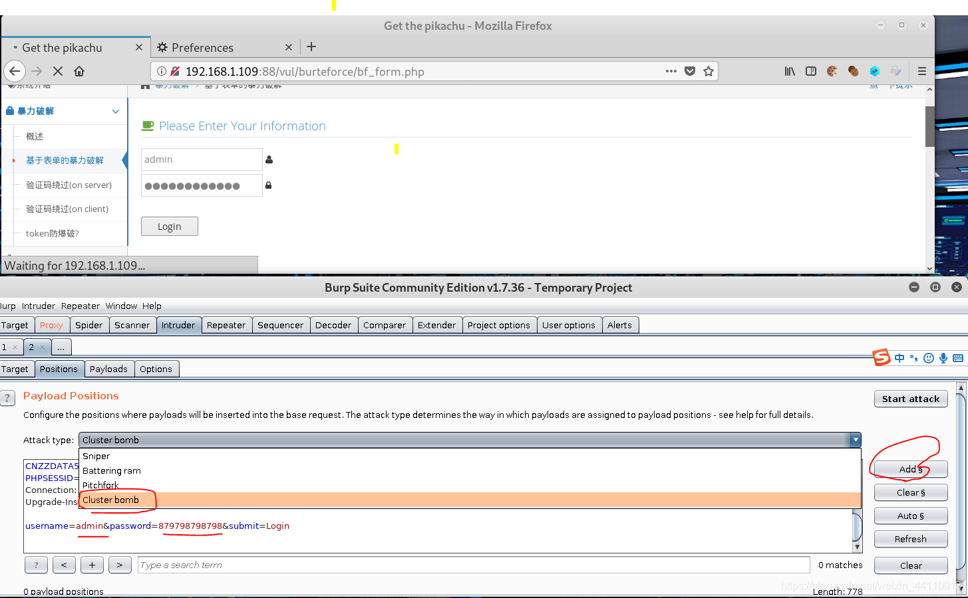
Task: Open Burp Intruder menu in menu bar
Action: pos(39,306)
